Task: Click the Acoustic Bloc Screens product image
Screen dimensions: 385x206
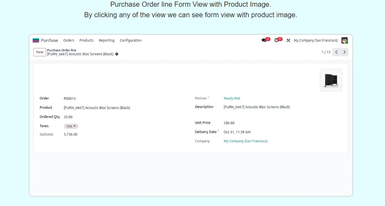Action: point(331,80)
